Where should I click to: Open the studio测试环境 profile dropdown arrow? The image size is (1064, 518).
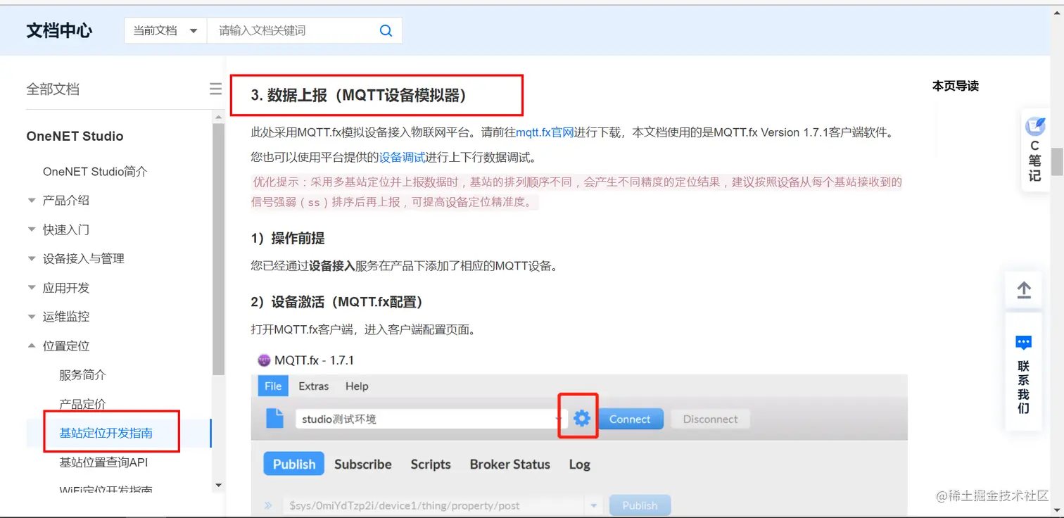click(x=558, y=418)
